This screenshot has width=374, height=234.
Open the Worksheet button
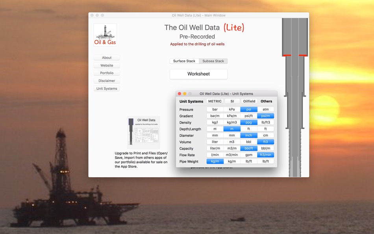pyautogui.click(x=198, y=74)
